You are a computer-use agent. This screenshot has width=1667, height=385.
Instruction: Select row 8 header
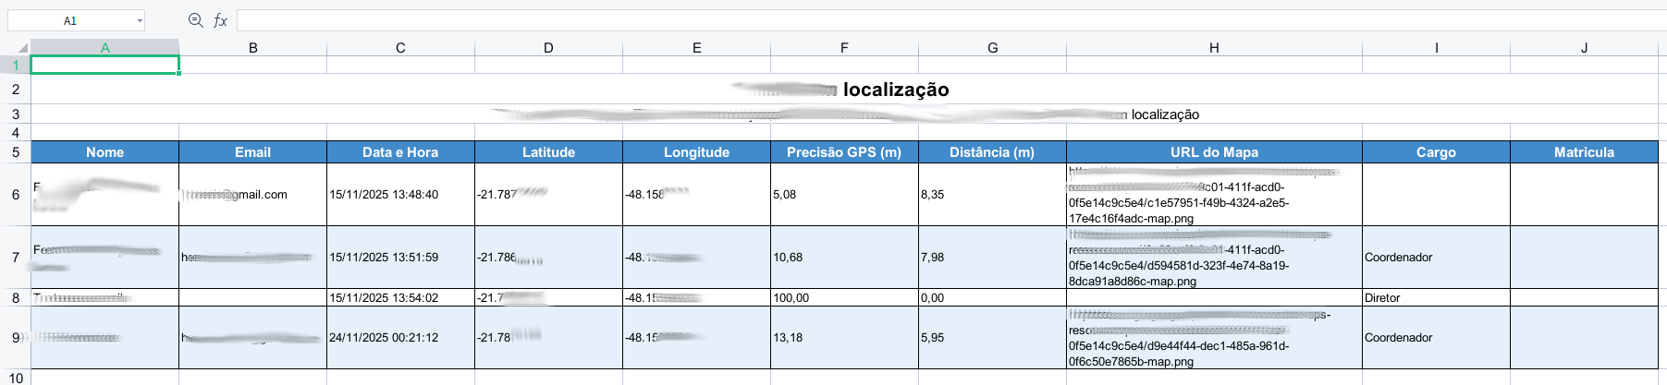[16, 297]
